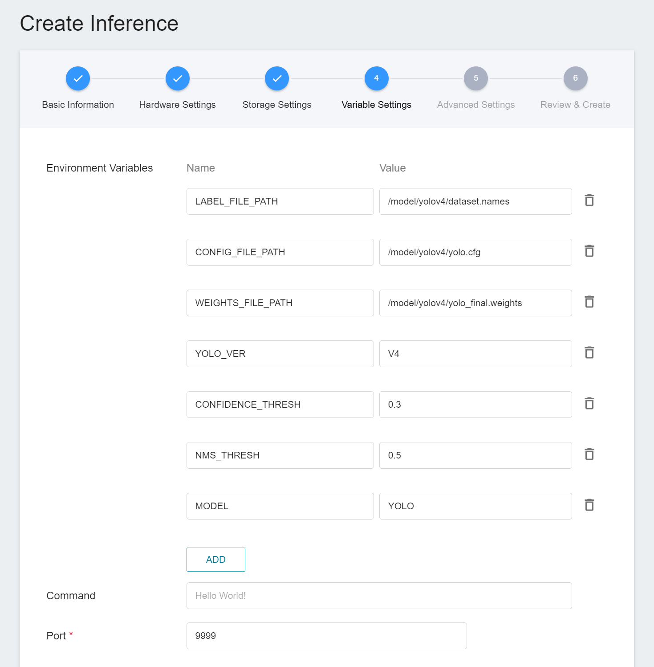This screenshot has height=667, width=654.
Task: Jump to step 5 Advanced Settings
Action: [x=476, y=78]
